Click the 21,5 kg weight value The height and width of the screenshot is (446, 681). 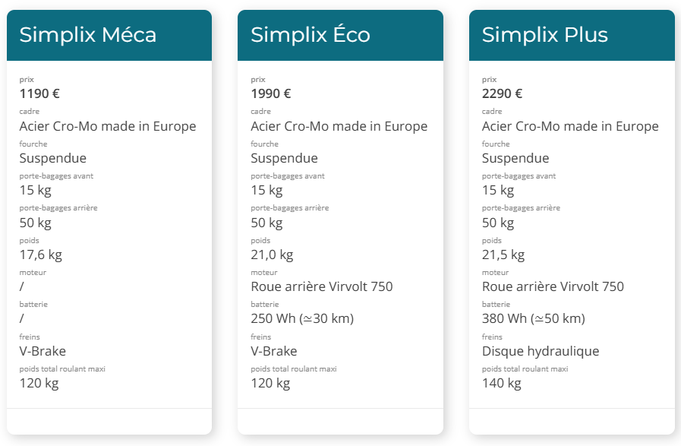(x=503, y=255)
